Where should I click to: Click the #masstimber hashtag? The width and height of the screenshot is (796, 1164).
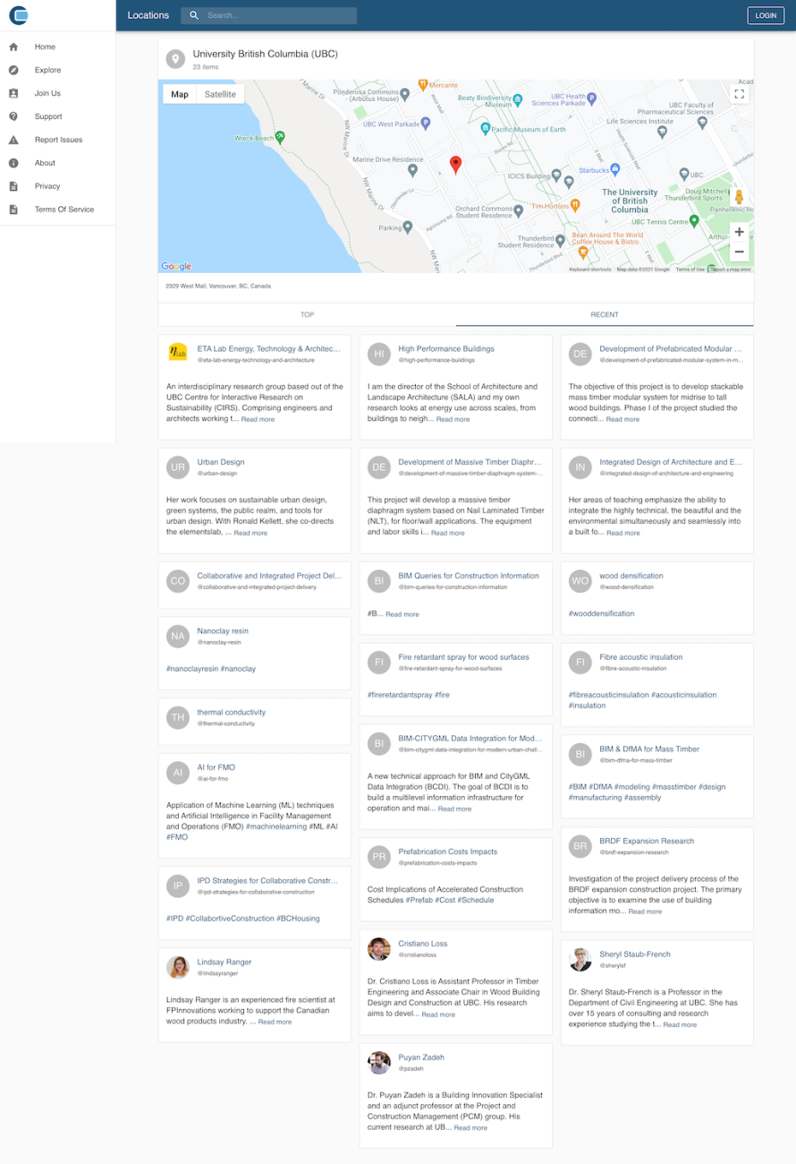(x=673, y=787)
